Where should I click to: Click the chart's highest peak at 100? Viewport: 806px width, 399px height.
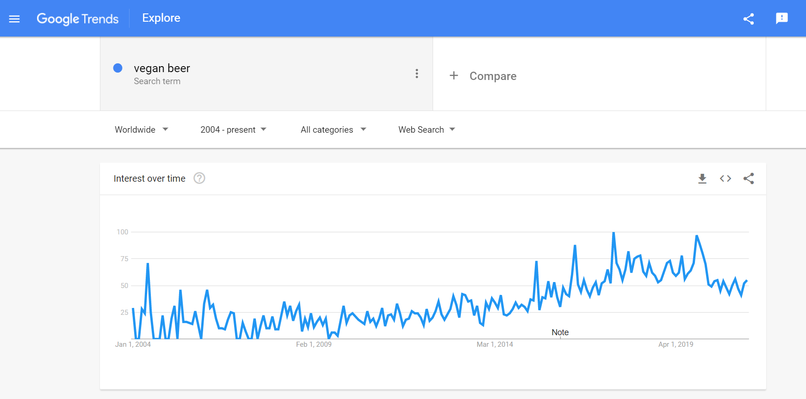coord(614,233)
